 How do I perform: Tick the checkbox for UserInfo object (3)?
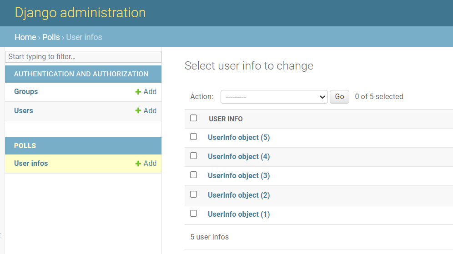pyautogui.click(x=194, y=175)
